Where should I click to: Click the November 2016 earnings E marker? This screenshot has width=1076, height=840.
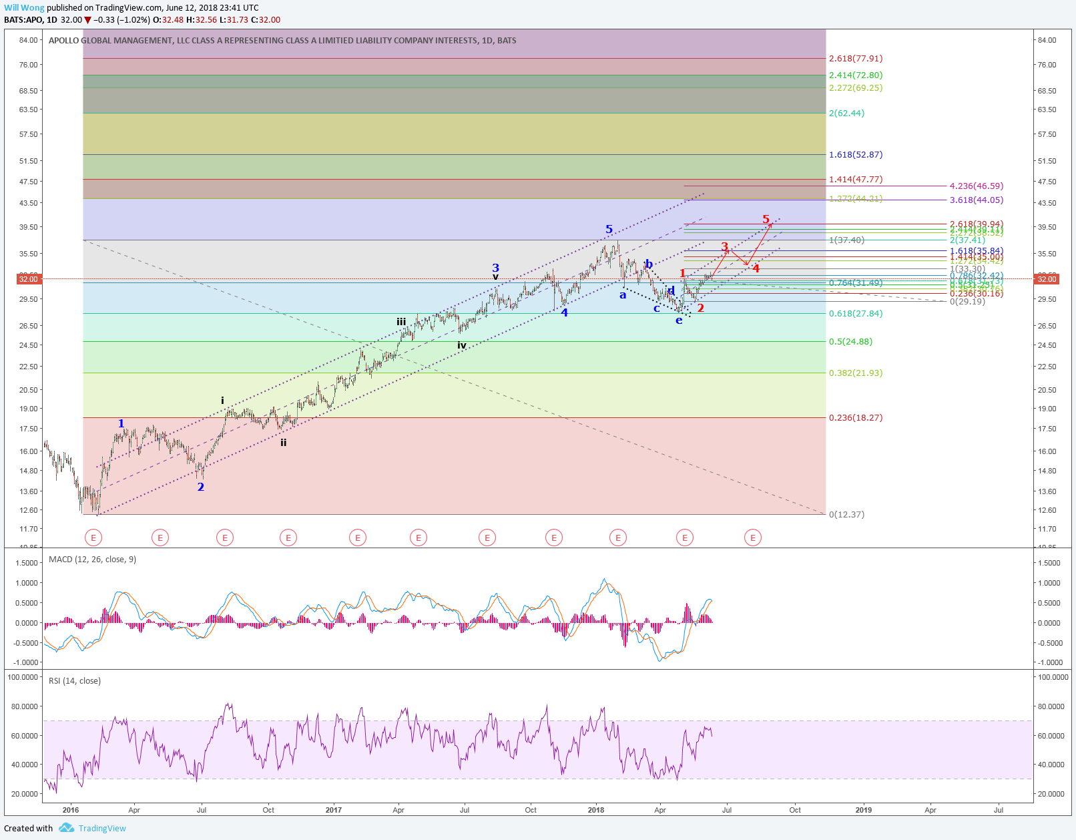(288, 538)
